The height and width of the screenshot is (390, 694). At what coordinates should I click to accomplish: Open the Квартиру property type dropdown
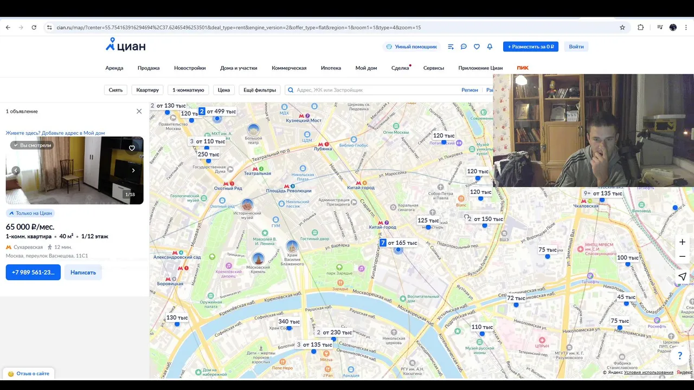[x=147, y=90]
